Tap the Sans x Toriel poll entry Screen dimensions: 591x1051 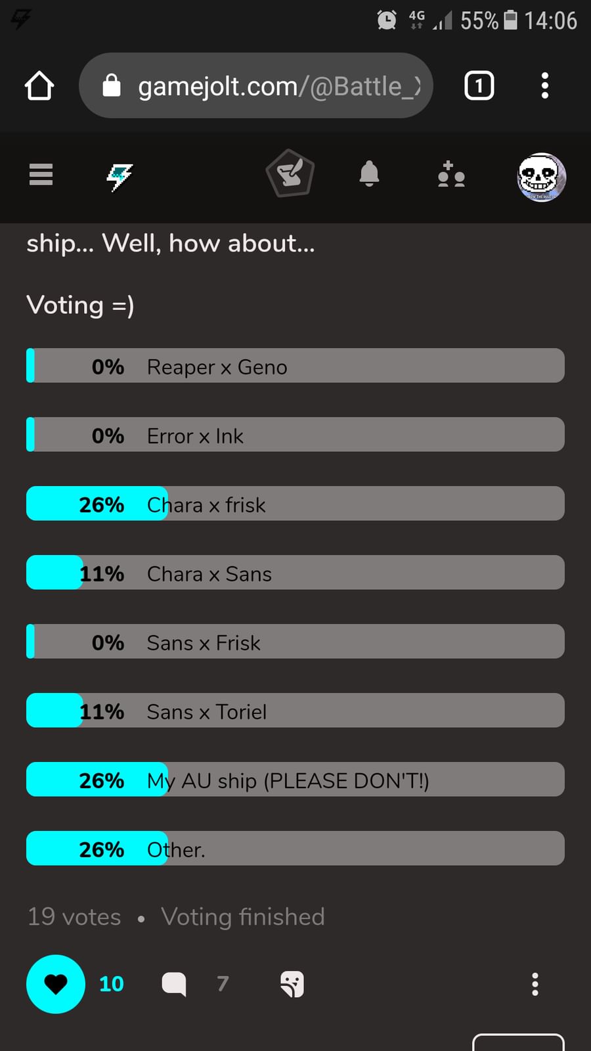[295, 711]
